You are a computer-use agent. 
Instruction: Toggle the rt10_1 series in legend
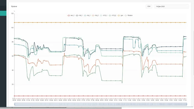[x=104, y=15]
